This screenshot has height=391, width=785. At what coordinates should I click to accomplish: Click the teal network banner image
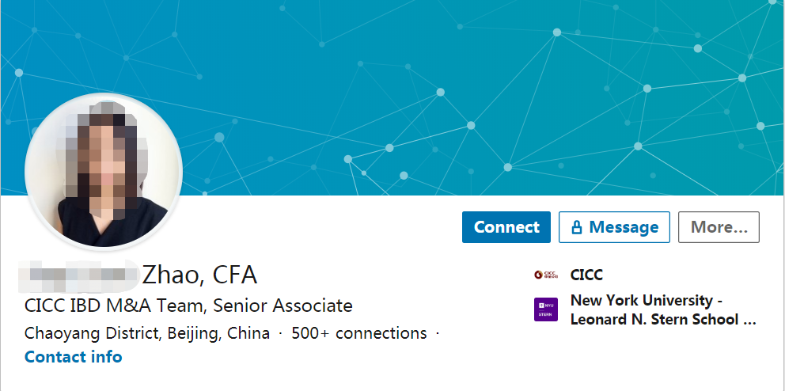tap(475, 95)
